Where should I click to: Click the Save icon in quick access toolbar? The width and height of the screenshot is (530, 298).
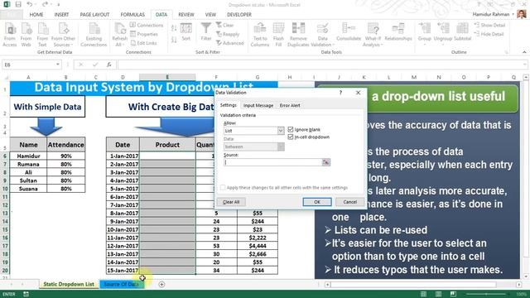18,4
